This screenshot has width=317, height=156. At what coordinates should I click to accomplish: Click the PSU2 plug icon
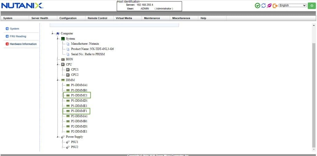coord(68,147)
